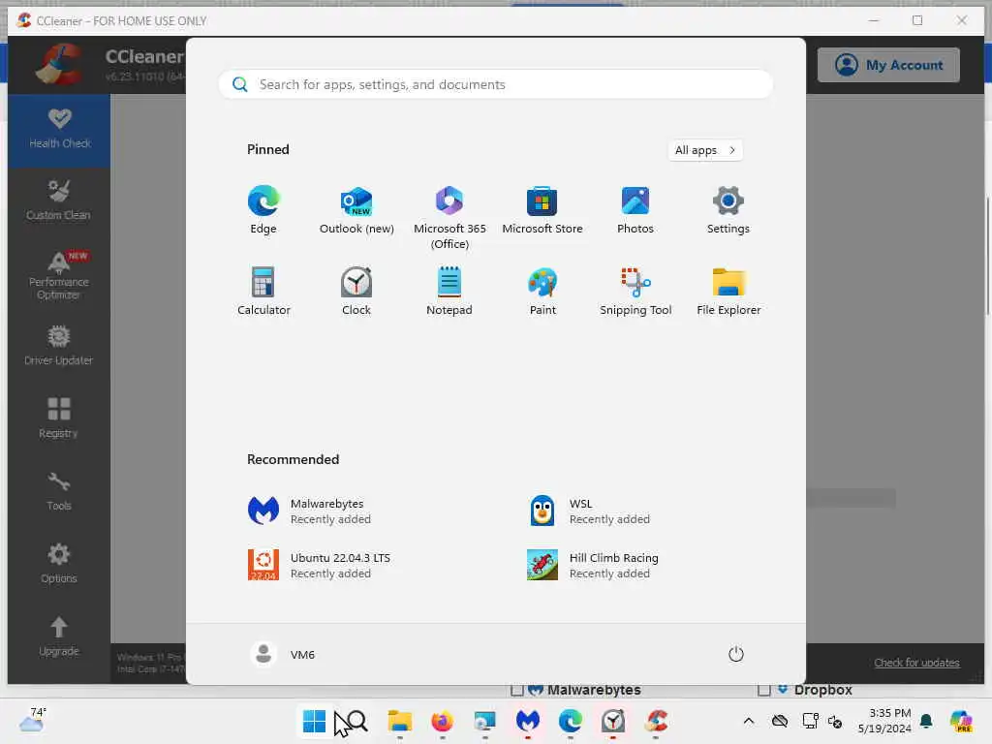Click Upgrade in CCleaner sidebar
992x744 pixels.
click(x=59, y=636)
